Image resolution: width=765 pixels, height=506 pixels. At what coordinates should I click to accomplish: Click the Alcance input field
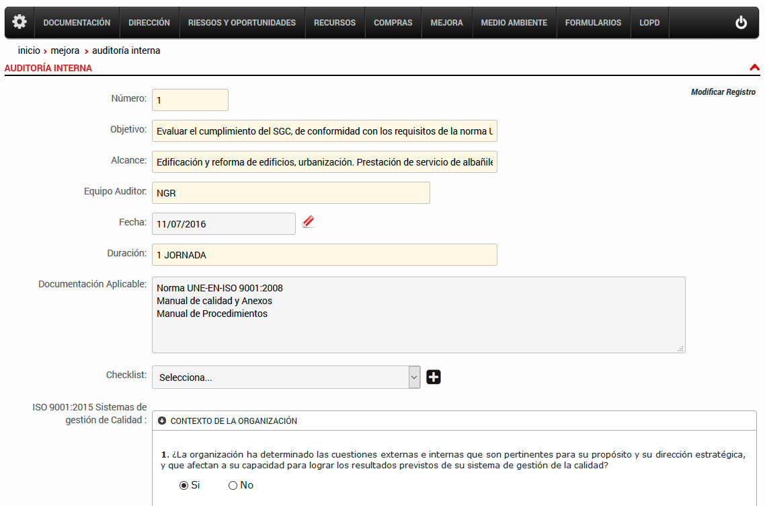tap(325, 161)
